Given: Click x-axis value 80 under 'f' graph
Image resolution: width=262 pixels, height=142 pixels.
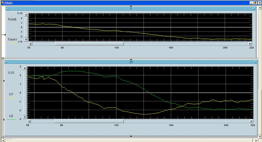Looking at the screenshot, I should point(62,48).
